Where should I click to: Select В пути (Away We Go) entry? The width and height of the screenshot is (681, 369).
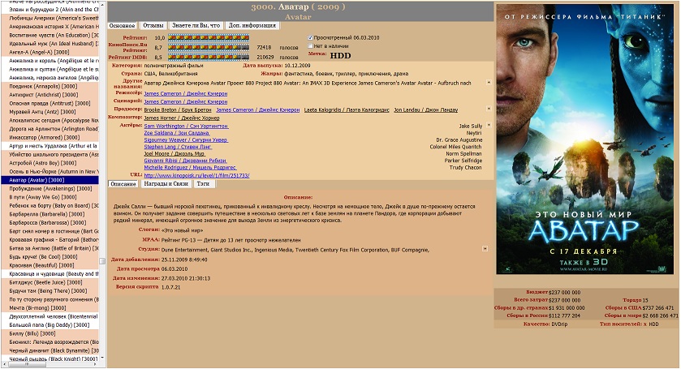tap(50, 197)
